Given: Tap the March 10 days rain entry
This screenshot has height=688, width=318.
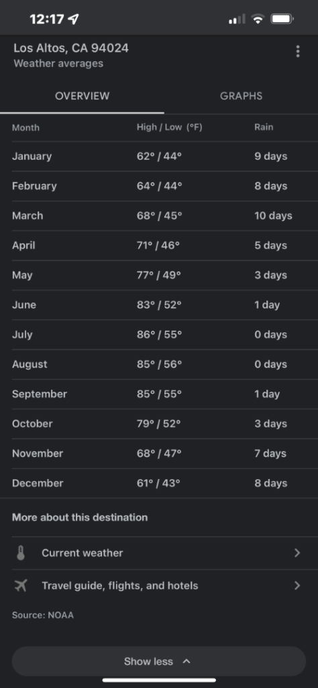Looking at the screenshot, I should click(x=273, y=216).
